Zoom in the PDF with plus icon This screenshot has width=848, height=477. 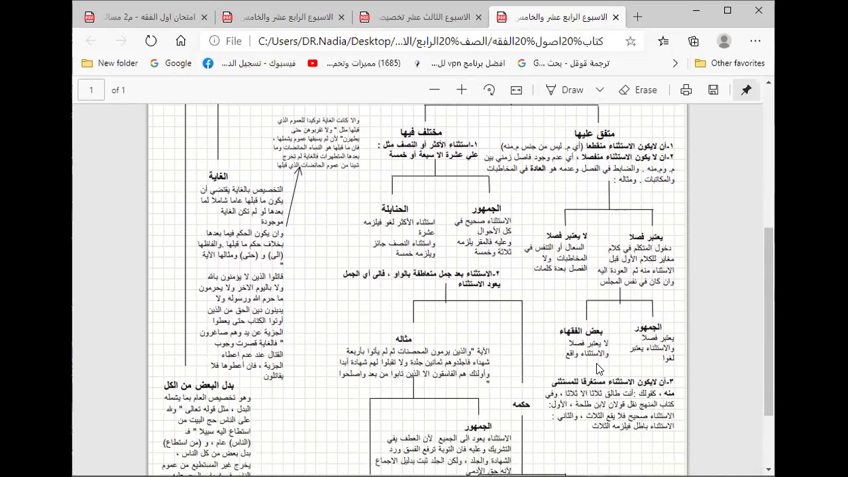tap(462, 90)
